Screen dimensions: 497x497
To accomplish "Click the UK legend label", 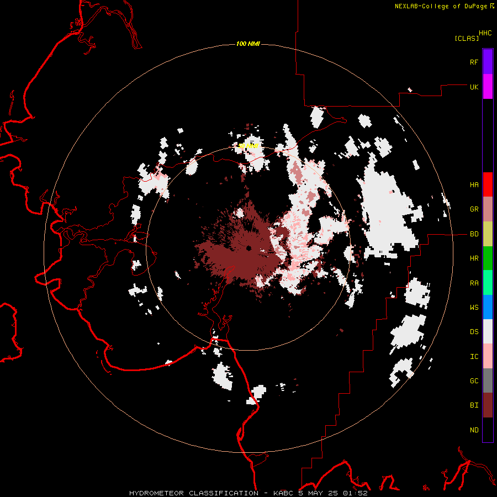I will (x=474, y=87).
